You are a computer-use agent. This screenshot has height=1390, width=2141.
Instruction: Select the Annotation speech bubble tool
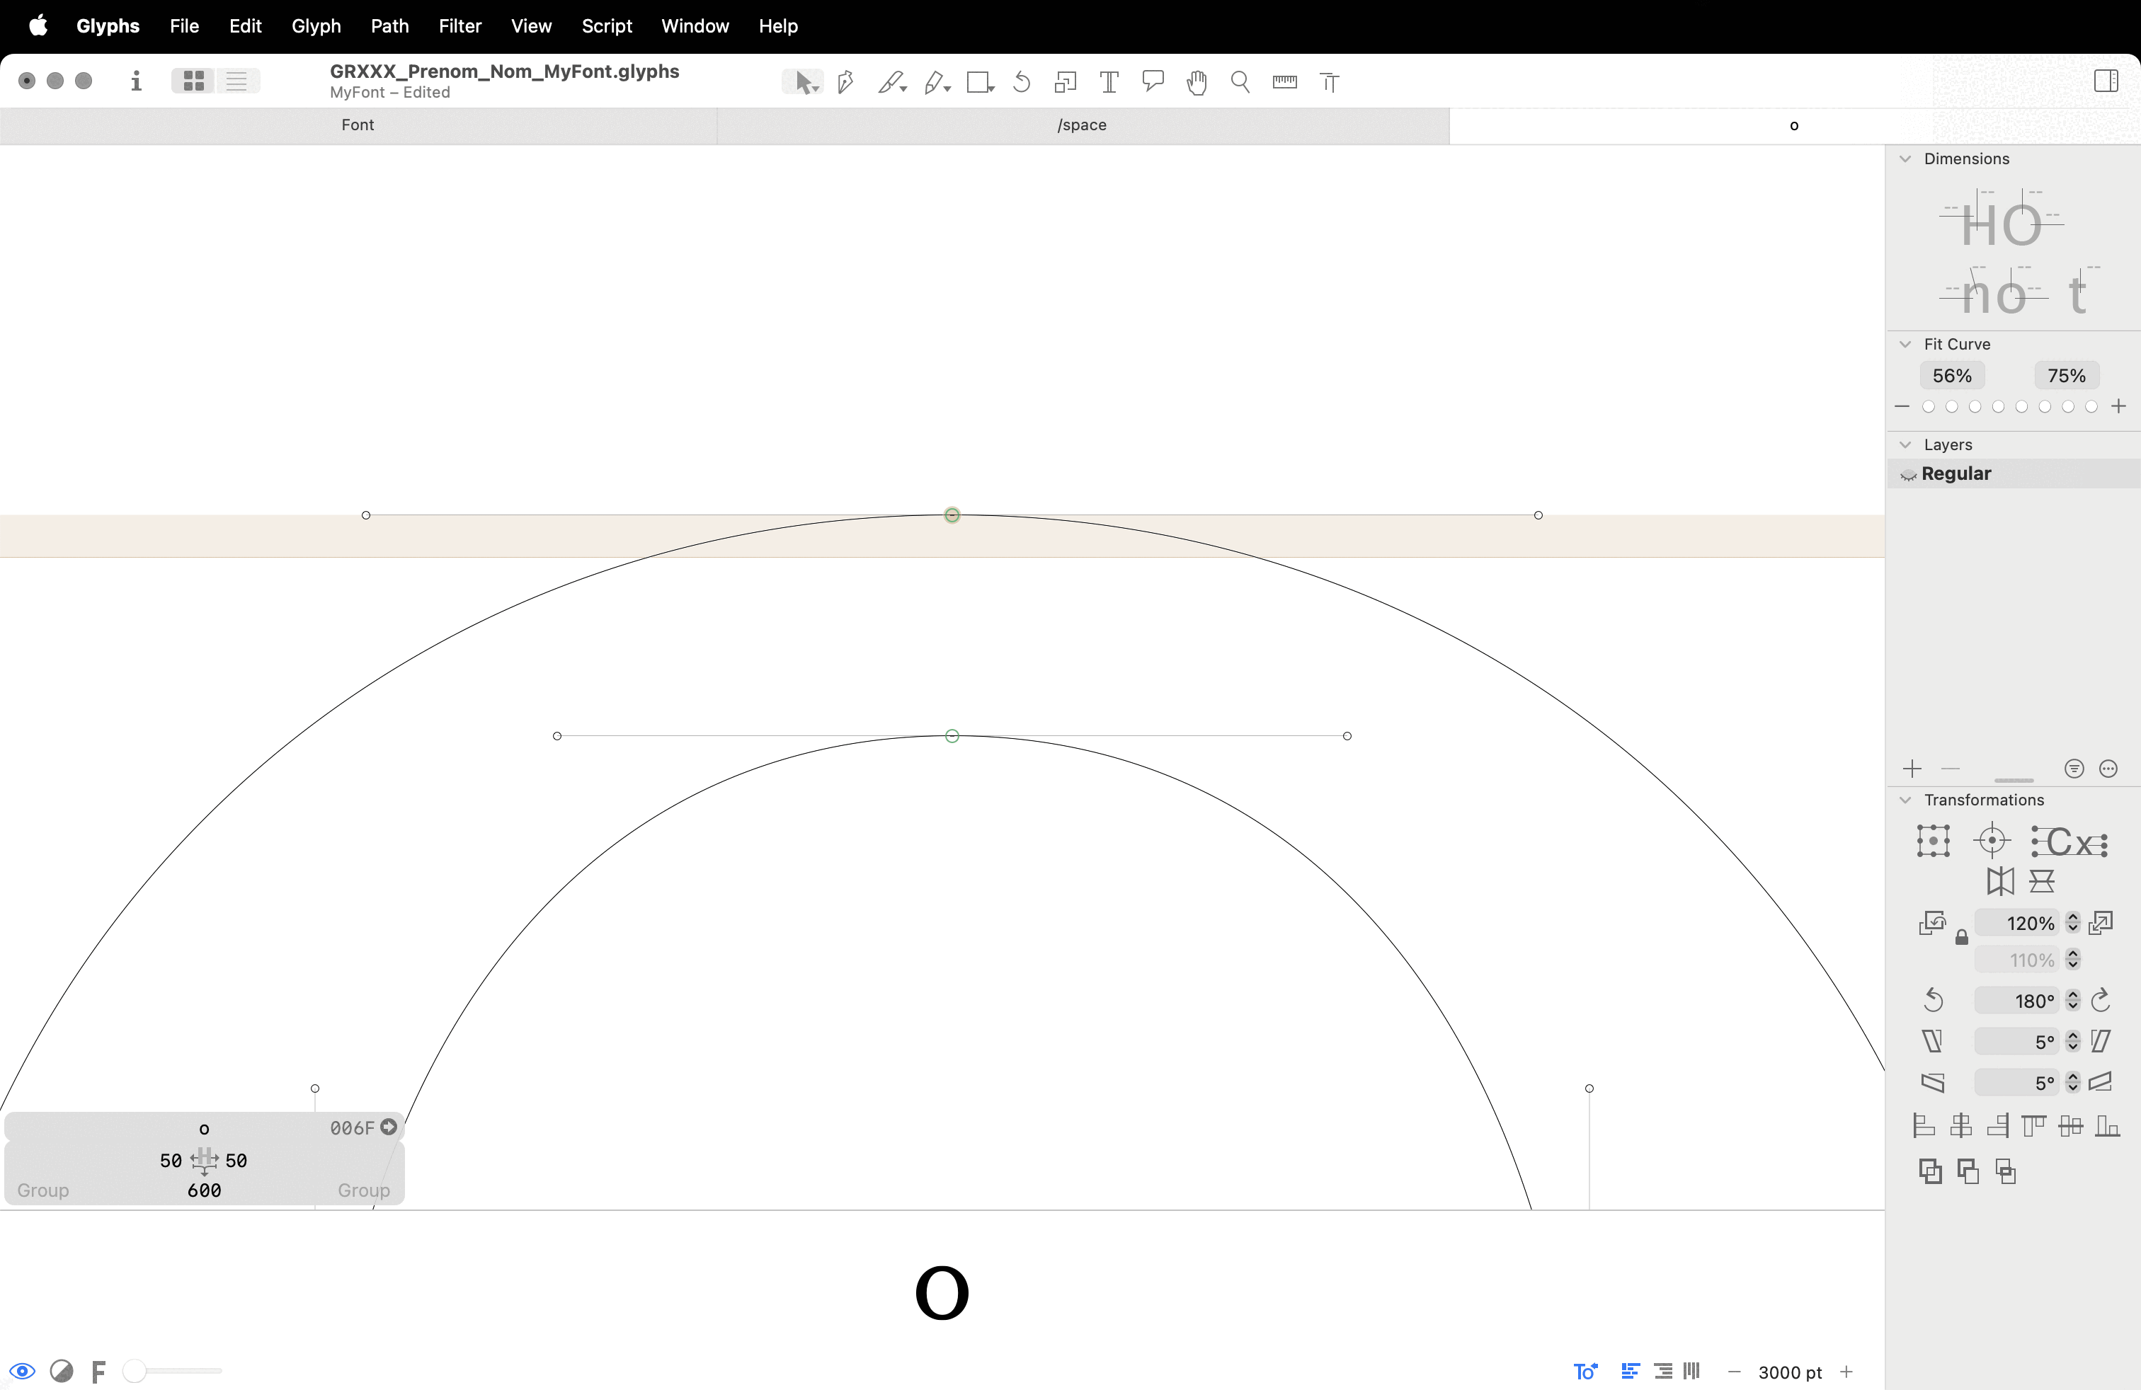[x=1153, y=83]
